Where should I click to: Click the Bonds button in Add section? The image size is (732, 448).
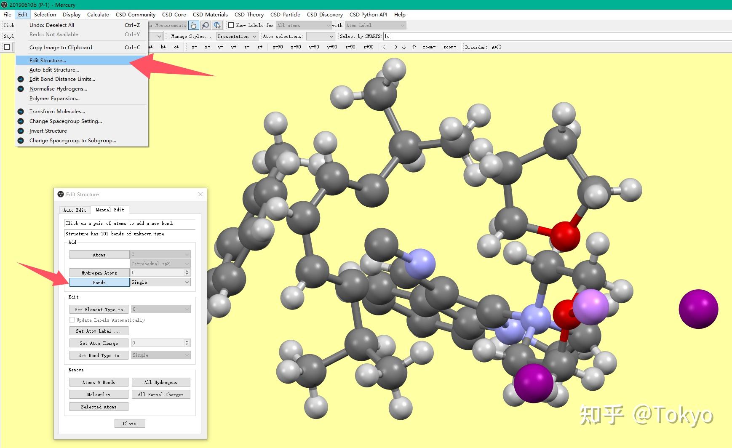tap(99, 282)
